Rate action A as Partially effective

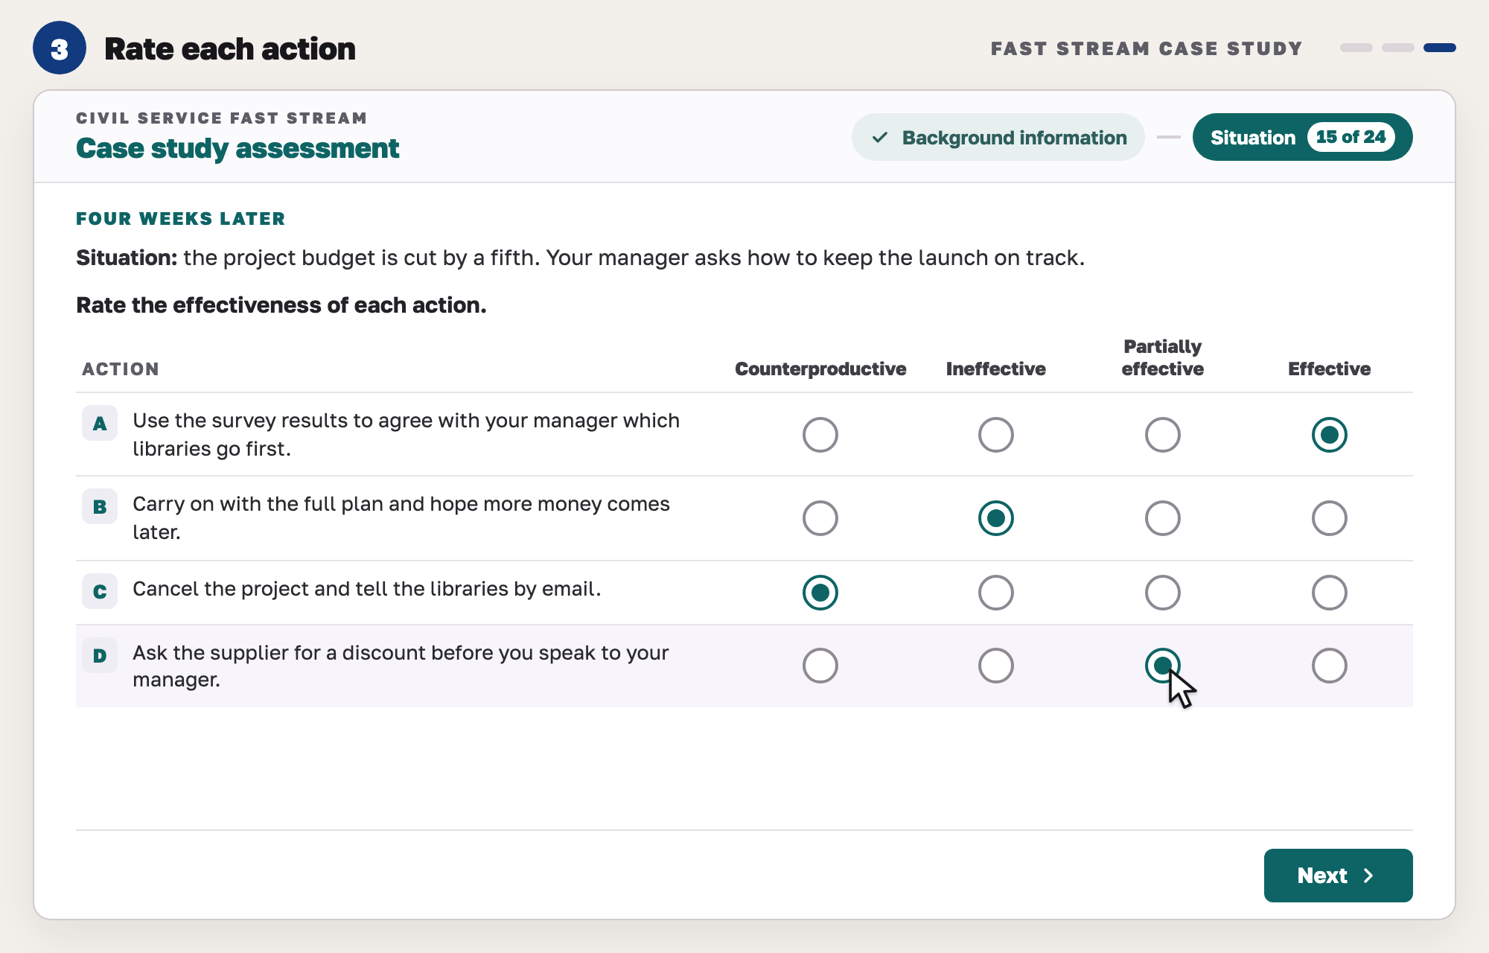[1163, 435]
